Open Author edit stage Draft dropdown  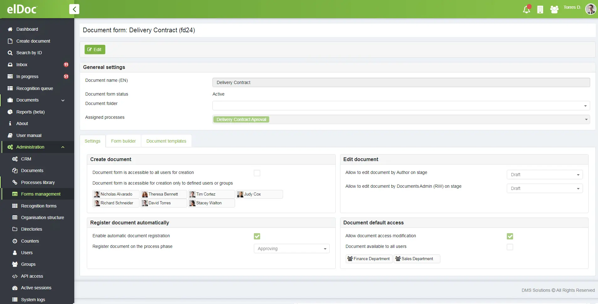click(x=545, y=175)
